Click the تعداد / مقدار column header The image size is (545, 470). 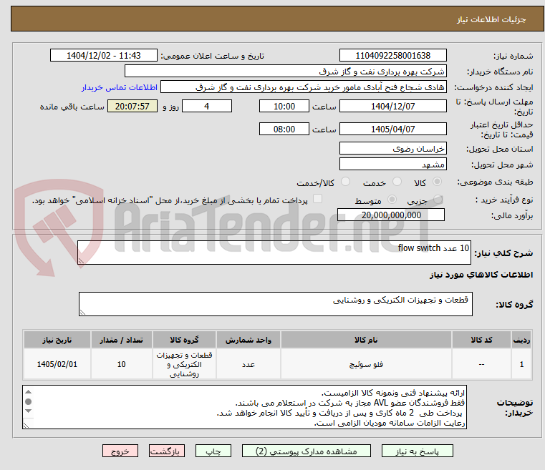(121, 340)
